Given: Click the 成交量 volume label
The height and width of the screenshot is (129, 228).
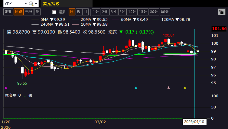Looking at the screenshot, I should pos(11,95).
